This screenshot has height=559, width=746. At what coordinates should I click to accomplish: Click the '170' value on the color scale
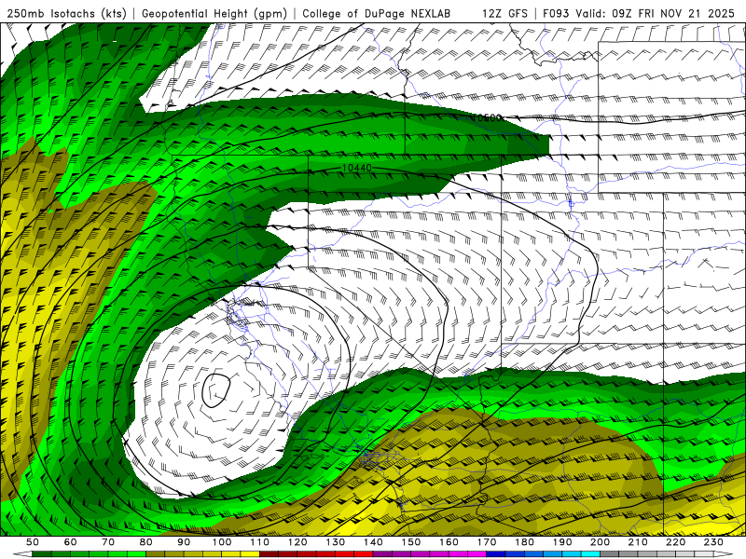[487, 542]
